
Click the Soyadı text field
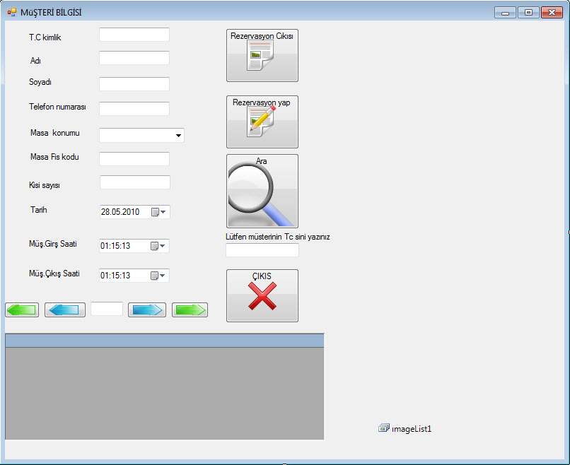click(x=134, y=84)
